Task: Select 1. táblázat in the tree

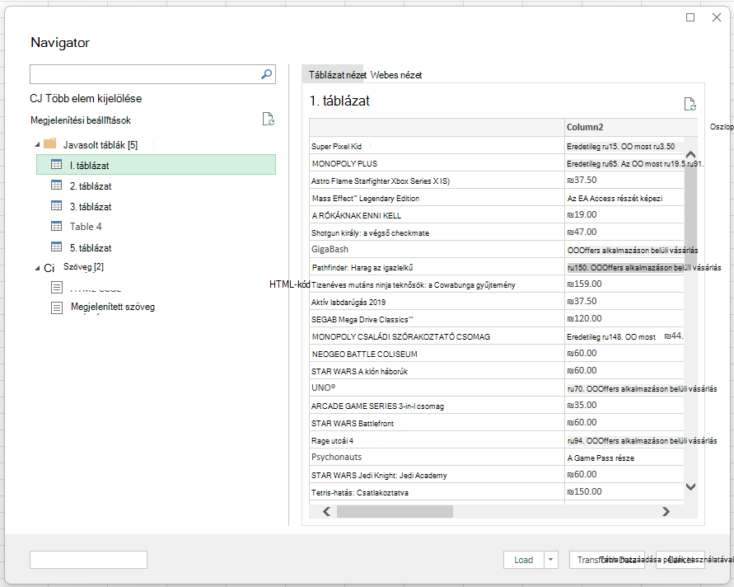Action: tap(156, 165)
